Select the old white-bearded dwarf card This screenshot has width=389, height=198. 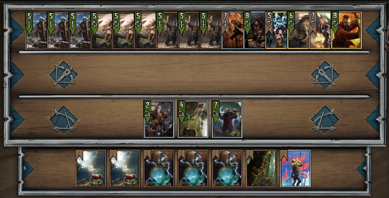(159, 119)
